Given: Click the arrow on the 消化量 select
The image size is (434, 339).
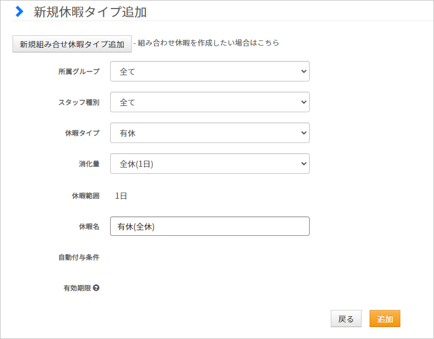Looking at the screenshot, I should (303, 164).
